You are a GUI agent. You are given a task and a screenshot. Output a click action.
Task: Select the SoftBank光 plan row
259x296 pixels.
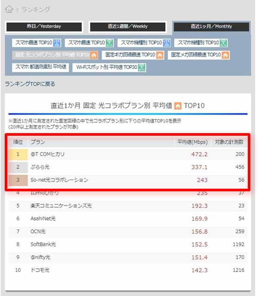[128, 244]
